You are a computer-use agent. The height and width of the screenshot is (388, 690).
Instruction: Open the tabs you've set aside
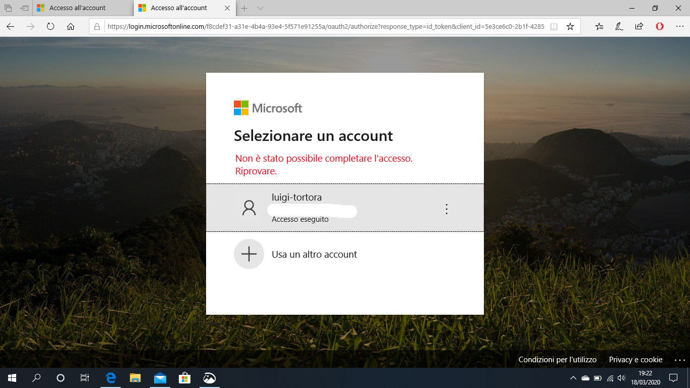click(8, 8)
